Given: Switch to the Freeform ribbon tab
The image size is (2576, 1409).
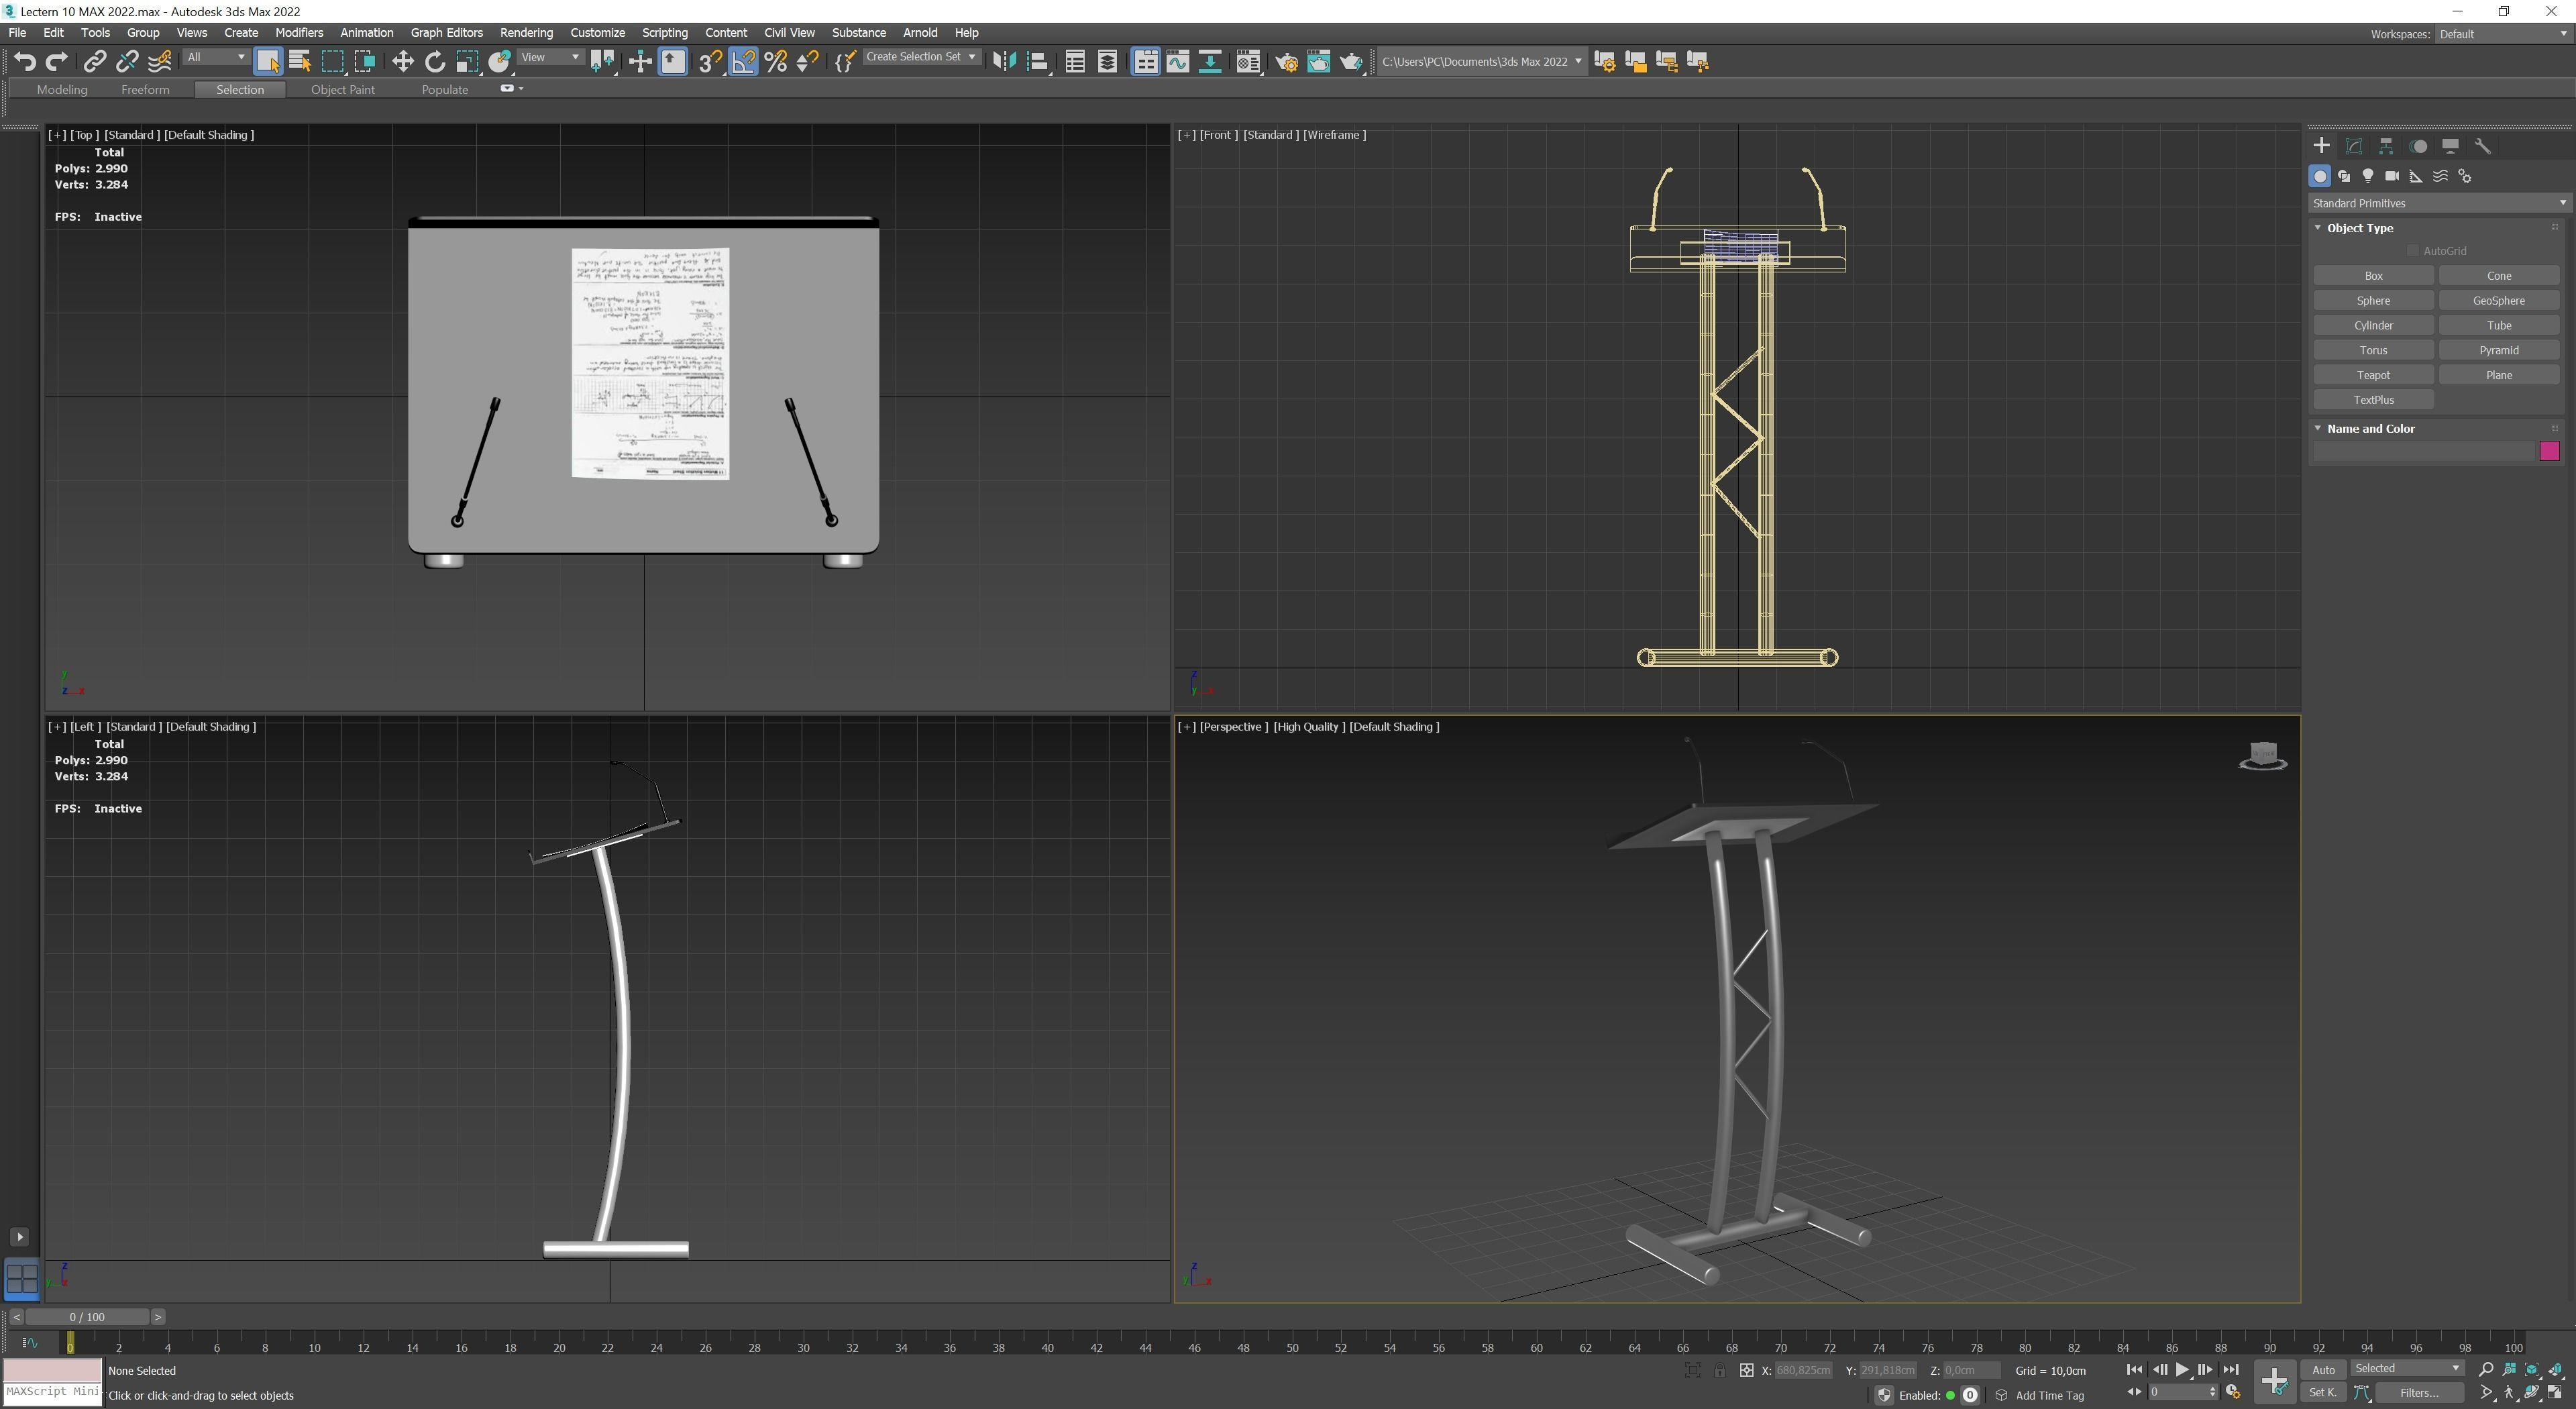Looking at the screenshot, I should coord(145,90).
